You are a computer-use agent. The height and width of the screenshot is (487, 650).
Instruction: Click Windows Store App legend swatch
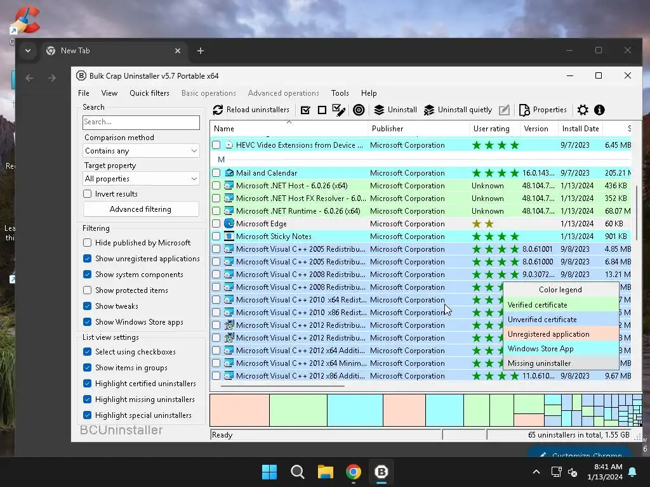(x=560, y=349)
